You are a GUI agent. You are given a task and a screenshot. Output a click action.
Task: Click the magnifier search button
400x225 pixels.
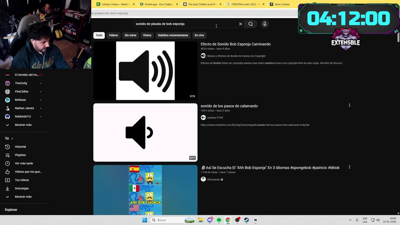pyautogui.click(x=251, y=24)
